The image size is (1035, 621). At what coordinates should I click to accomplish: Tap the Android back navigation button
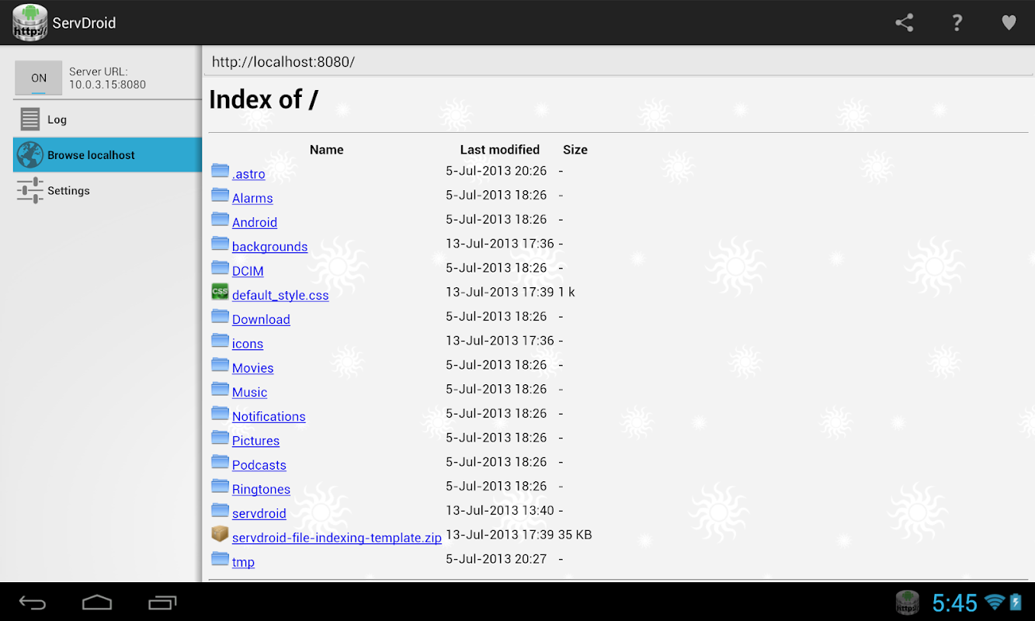tap(33, 602)
